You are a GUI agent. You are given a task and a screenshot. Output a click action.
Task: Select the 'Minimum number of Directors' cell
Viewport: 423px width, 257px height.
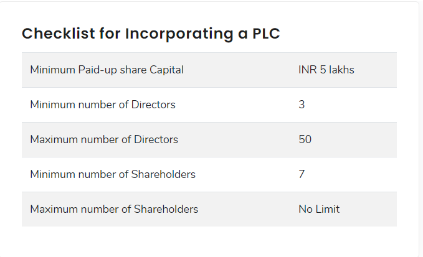(x=103, y=105)
